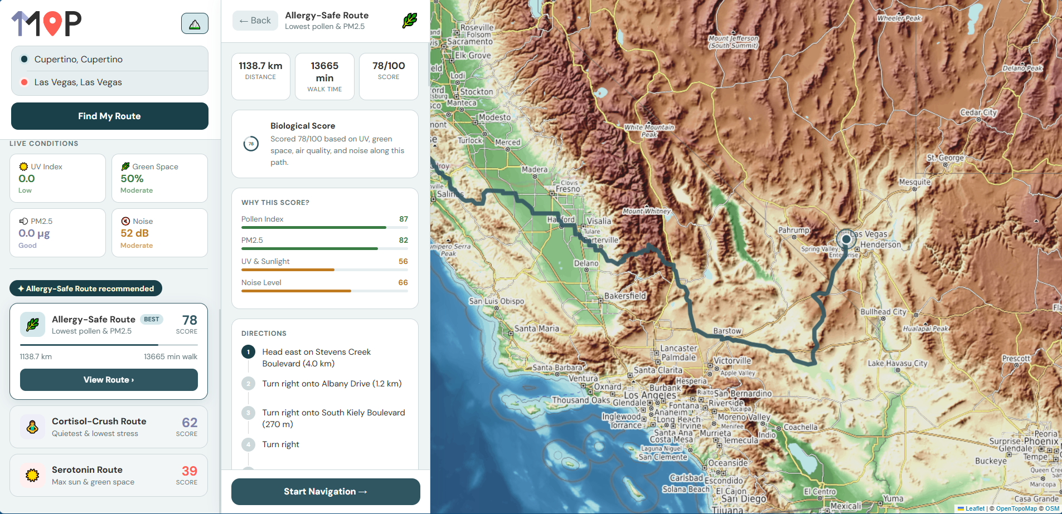Click 'Turn right onto Albany Drive' direction
The height and width of the screenshot is (514, 1062).
(x=332, y=384)
